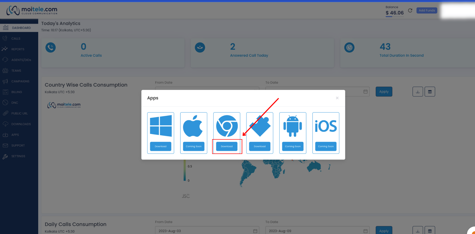Viewport: 475px width, 234px height.
Task: Click the moitele.com logo in header
Action: (32, 11)
